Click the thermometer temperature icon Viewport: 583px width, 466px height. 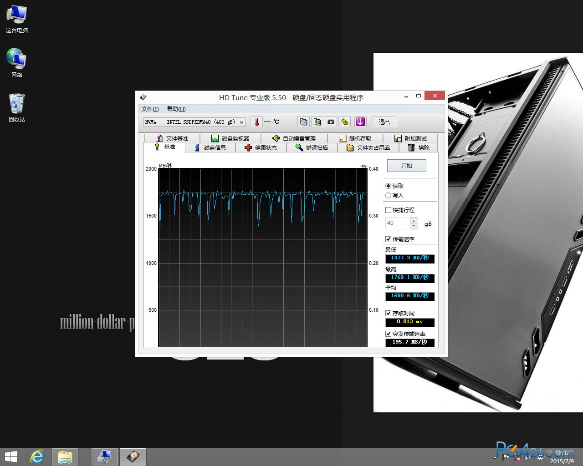pyautogui.click(x=256, y=122)
